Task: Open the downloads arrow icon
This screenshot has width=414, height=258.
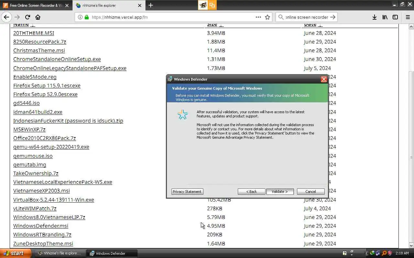Action: pyautogui.click(x=374, y=17)
